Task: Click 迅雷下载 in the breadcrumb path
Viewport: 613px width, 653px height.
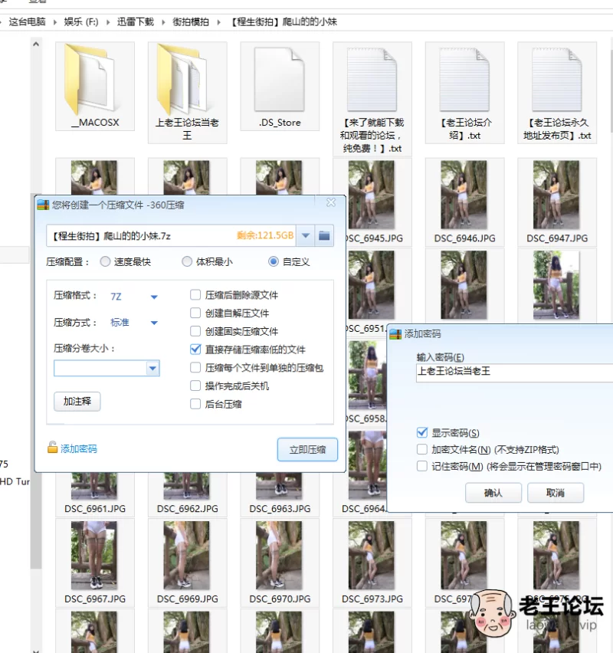Action: point(135,23)
